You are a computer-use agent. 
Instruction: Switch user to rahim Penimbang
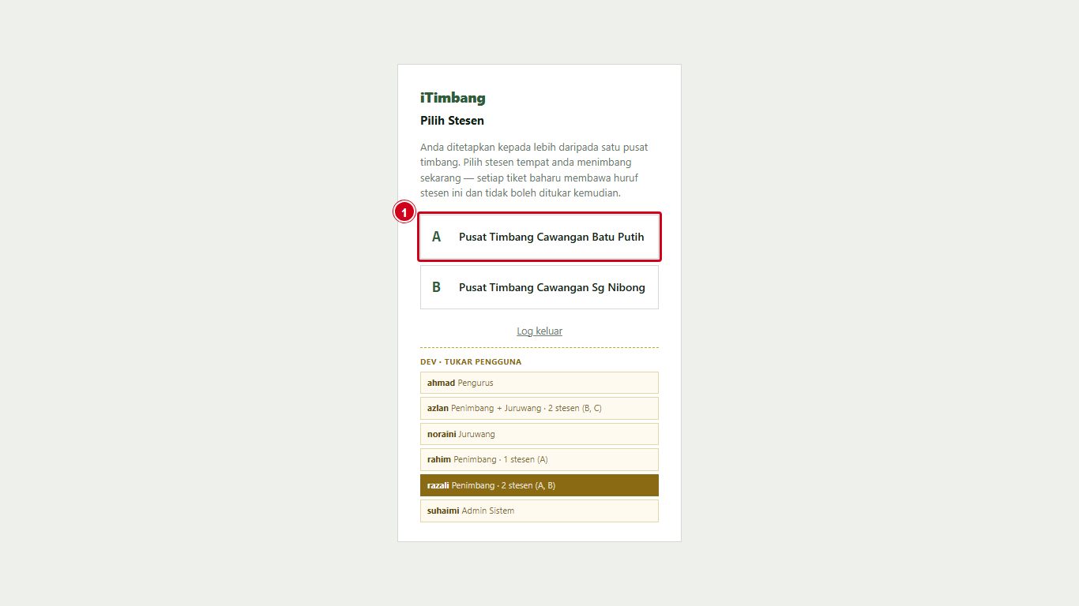(539, 459)
